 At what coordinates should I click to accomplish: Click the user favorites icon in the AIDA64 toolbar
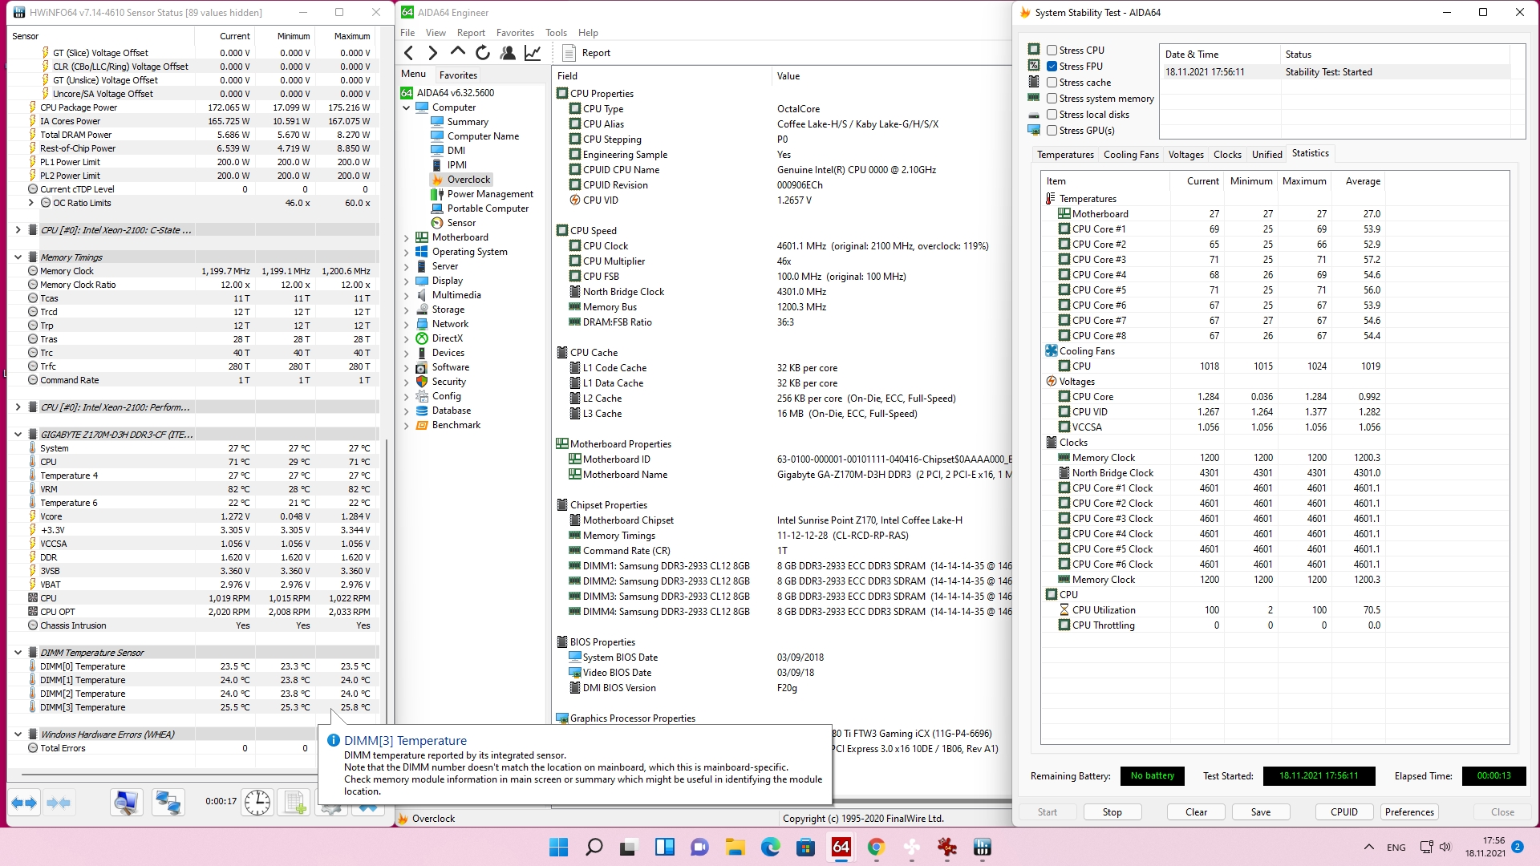pos(508,53)
